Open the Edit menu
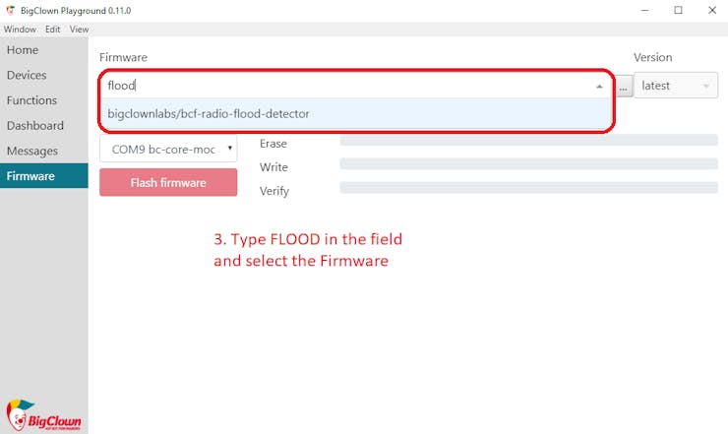Image resolution: width=728 pixels, height=434 pixels. [52, 30]
